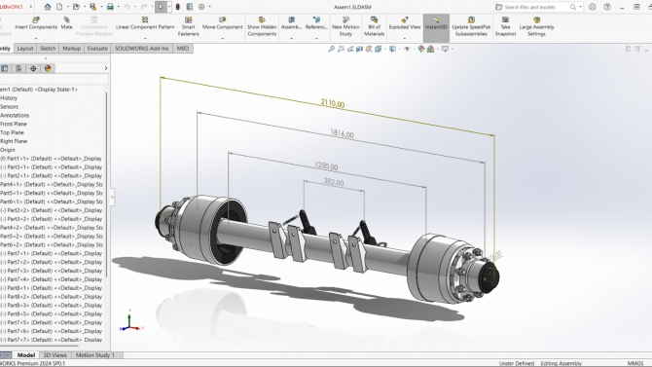Open the user login account icon

592,7
